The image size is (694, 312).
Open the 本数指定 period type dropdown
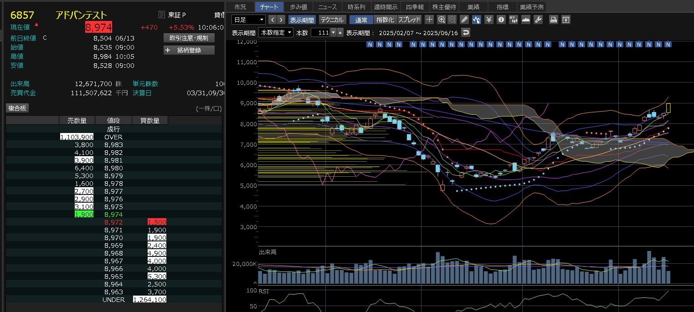[276, 33]
